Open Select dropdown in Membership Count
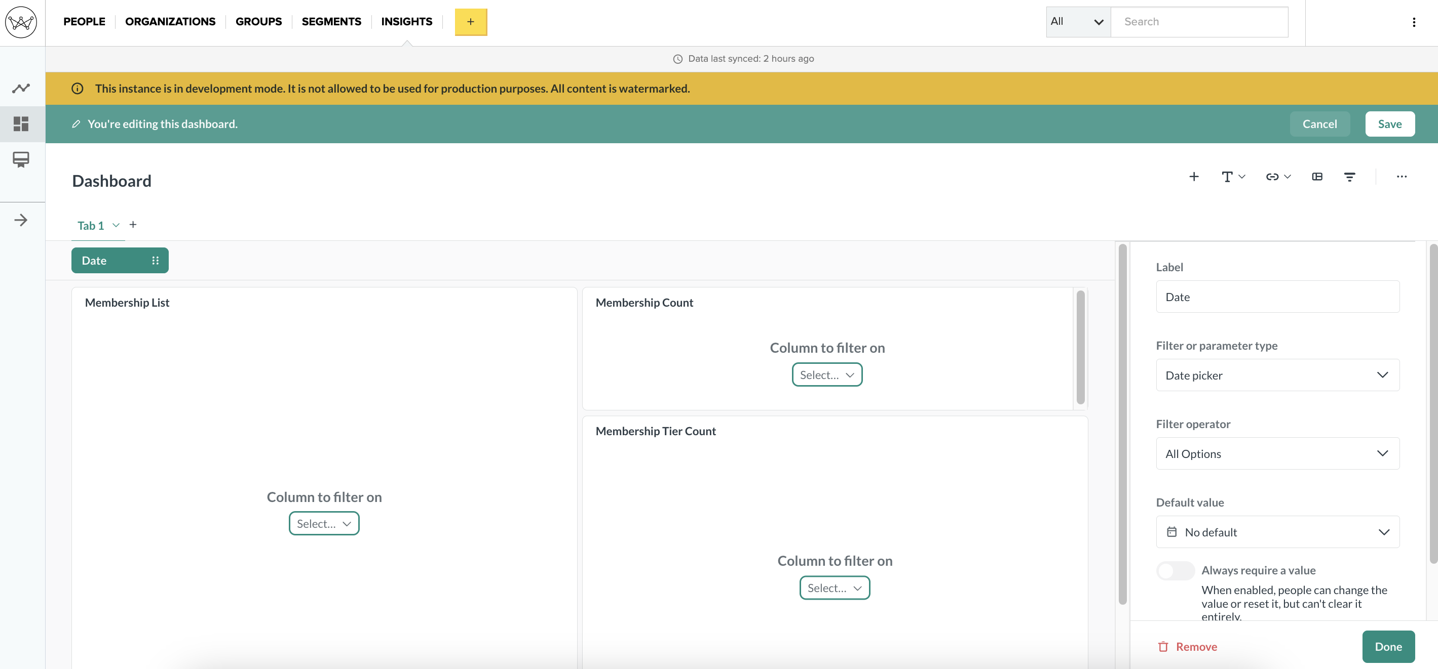 (x=827, y=374)
